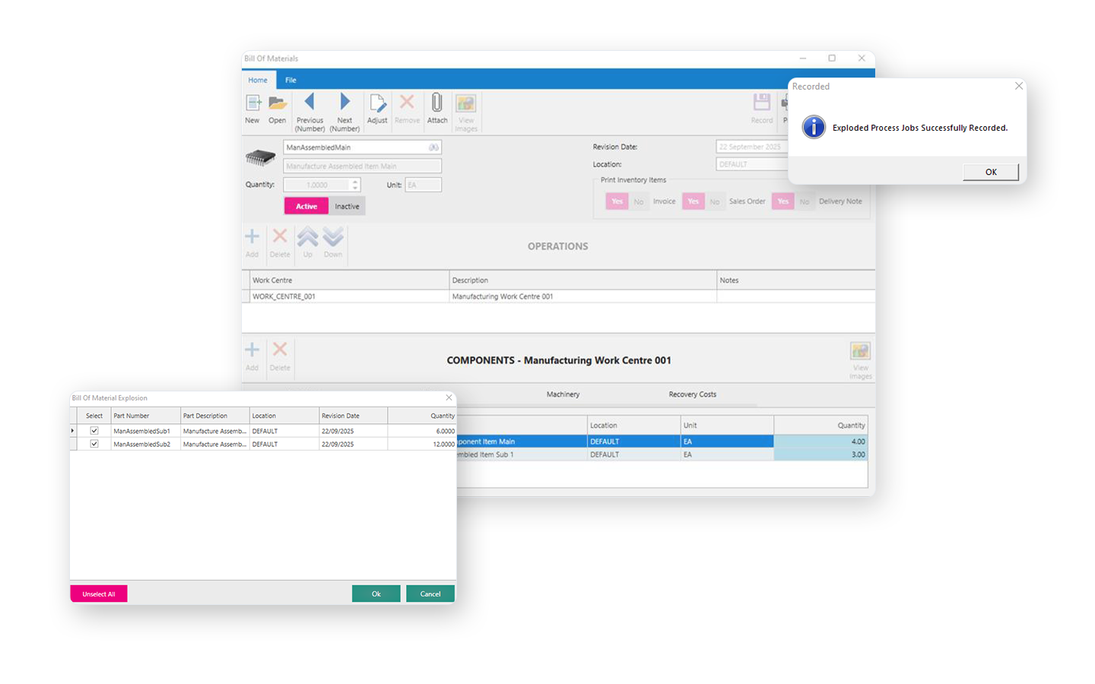Set the status toggle to Inactive
The width and height of the screenshot is (1095, 684).
click(x=347, y=206)
